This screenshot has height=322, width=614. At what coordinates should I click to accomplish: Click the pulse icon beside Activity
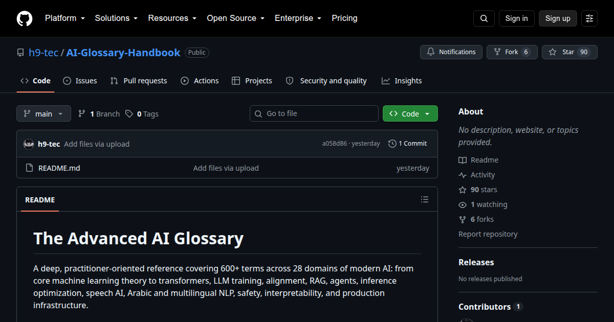(463, 175)
